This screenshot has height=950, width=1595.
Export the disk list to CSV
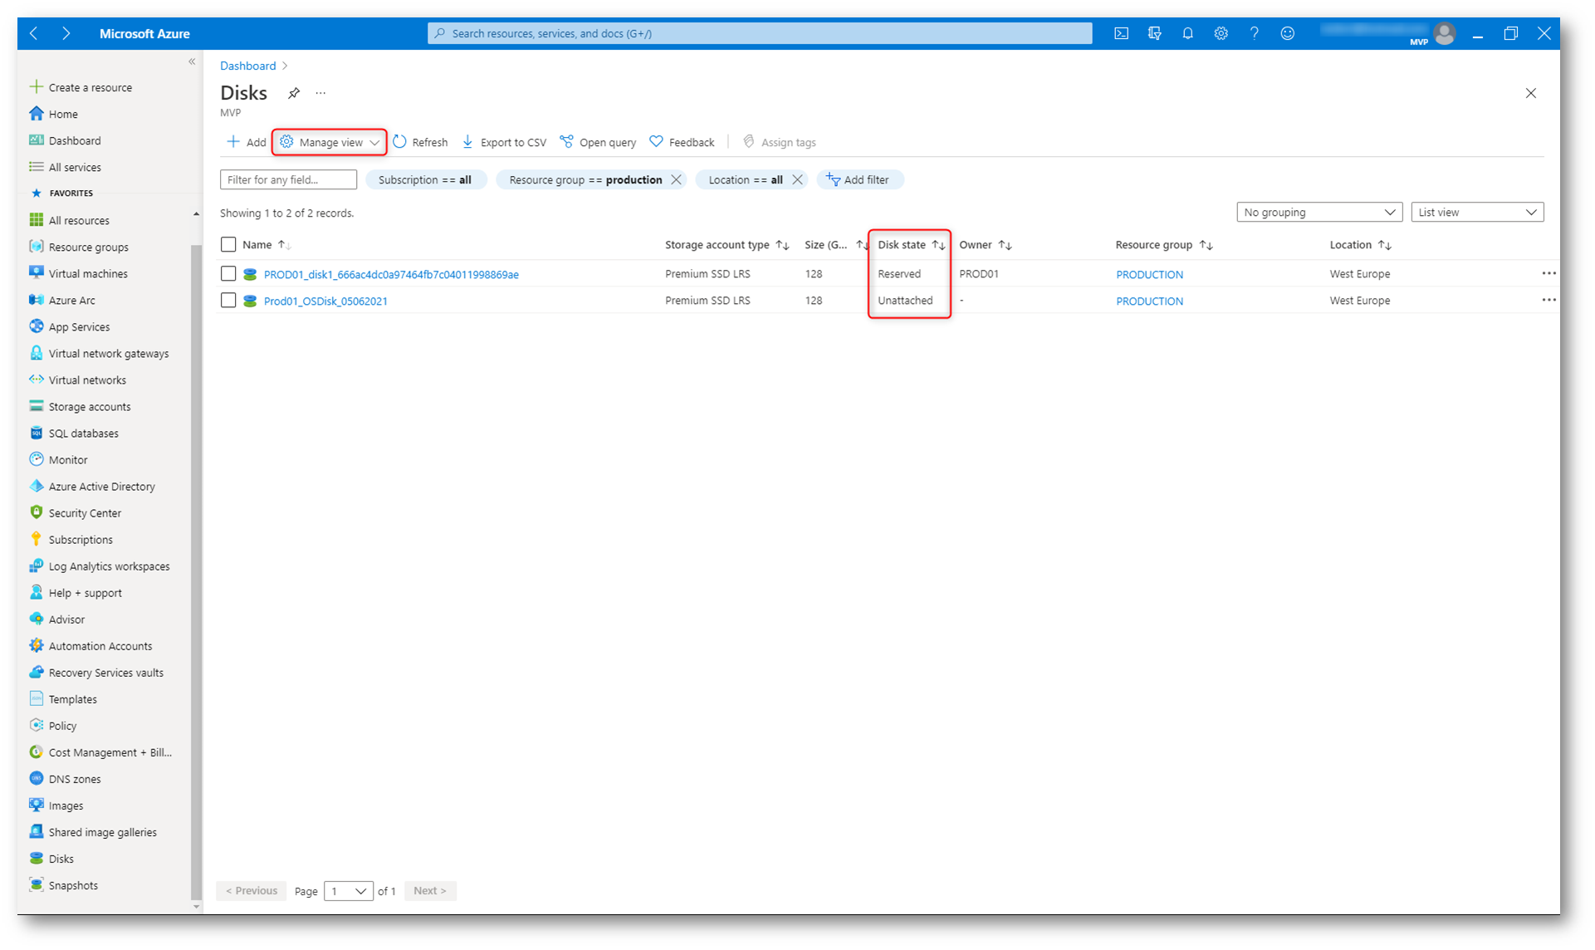(504, 142)
